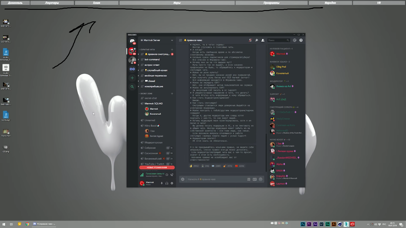Create channel in SECRET ZONE category

pos(172,94)
